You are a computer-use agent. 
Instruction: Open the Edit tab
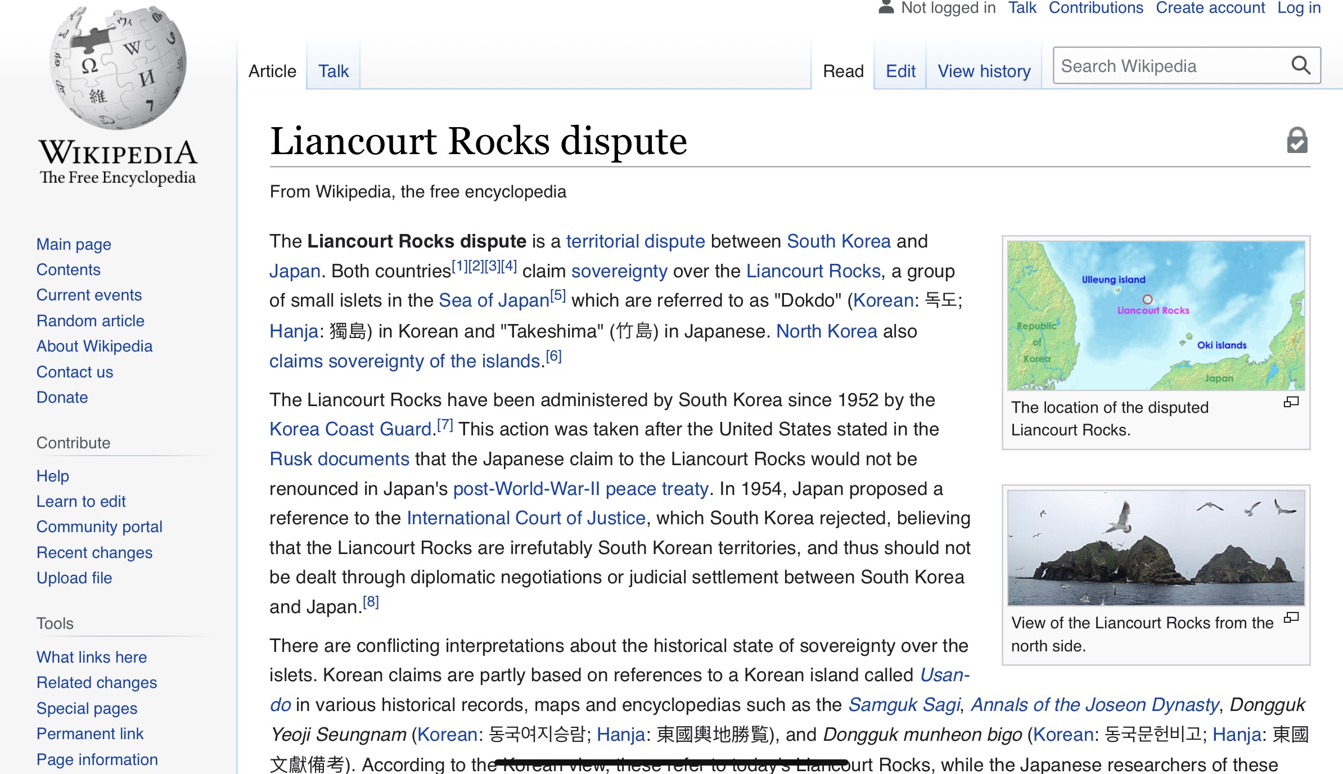pyautogui.click(x=900, y=71)
